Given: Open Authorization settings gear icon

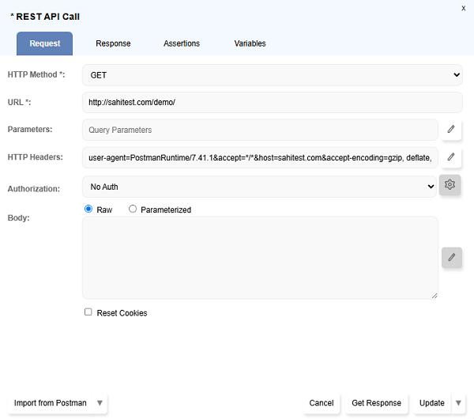Looking at the screenshot, I should 450,185.
